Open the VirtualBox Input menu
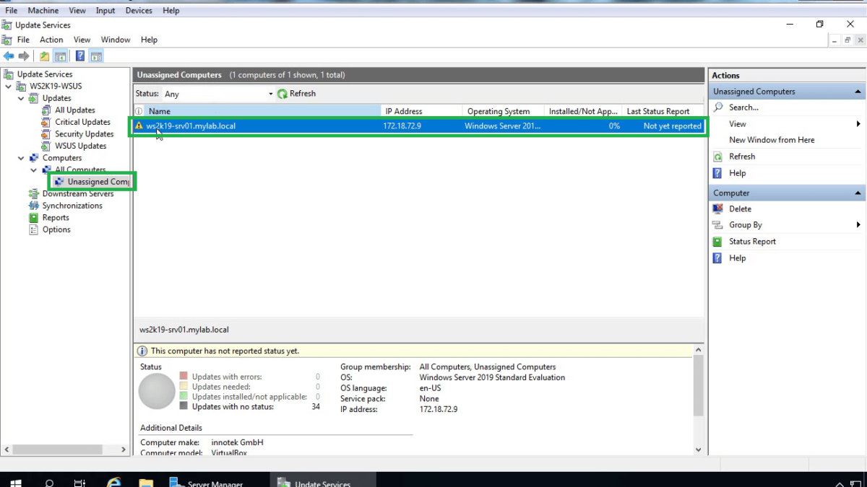The height and width of the screenshot is (487, 867). (105, 11)
